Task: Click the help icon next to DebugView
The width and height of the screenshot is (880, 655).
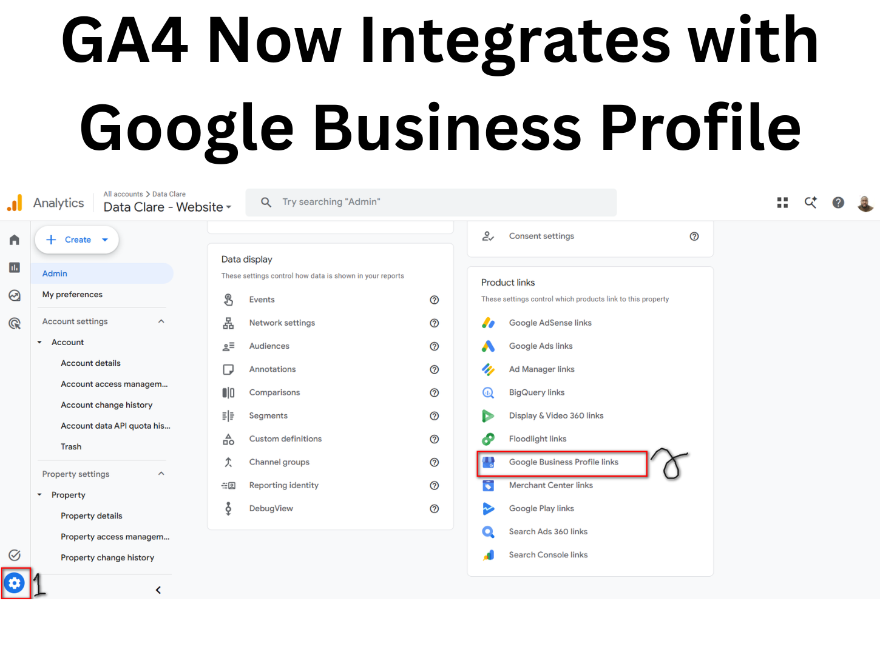Action: tap(435, 509)
